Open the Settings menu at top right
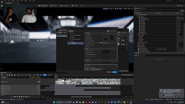 pos(180,5)
